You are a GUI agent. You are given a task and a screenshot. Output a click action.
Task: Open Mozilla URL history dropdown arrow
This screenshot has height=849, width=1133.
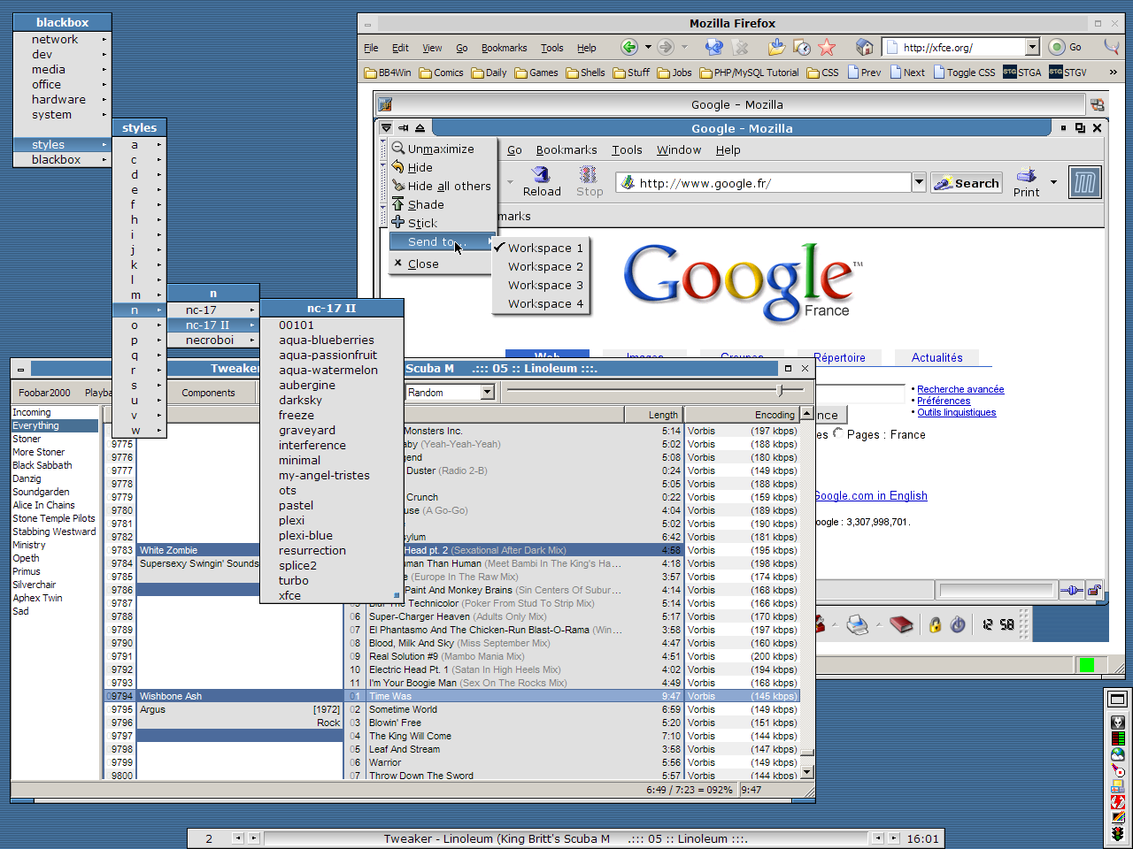coord(919,183)
